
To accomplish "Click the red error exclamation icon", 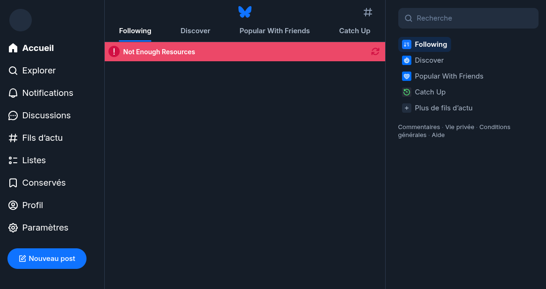I will 114,52.
